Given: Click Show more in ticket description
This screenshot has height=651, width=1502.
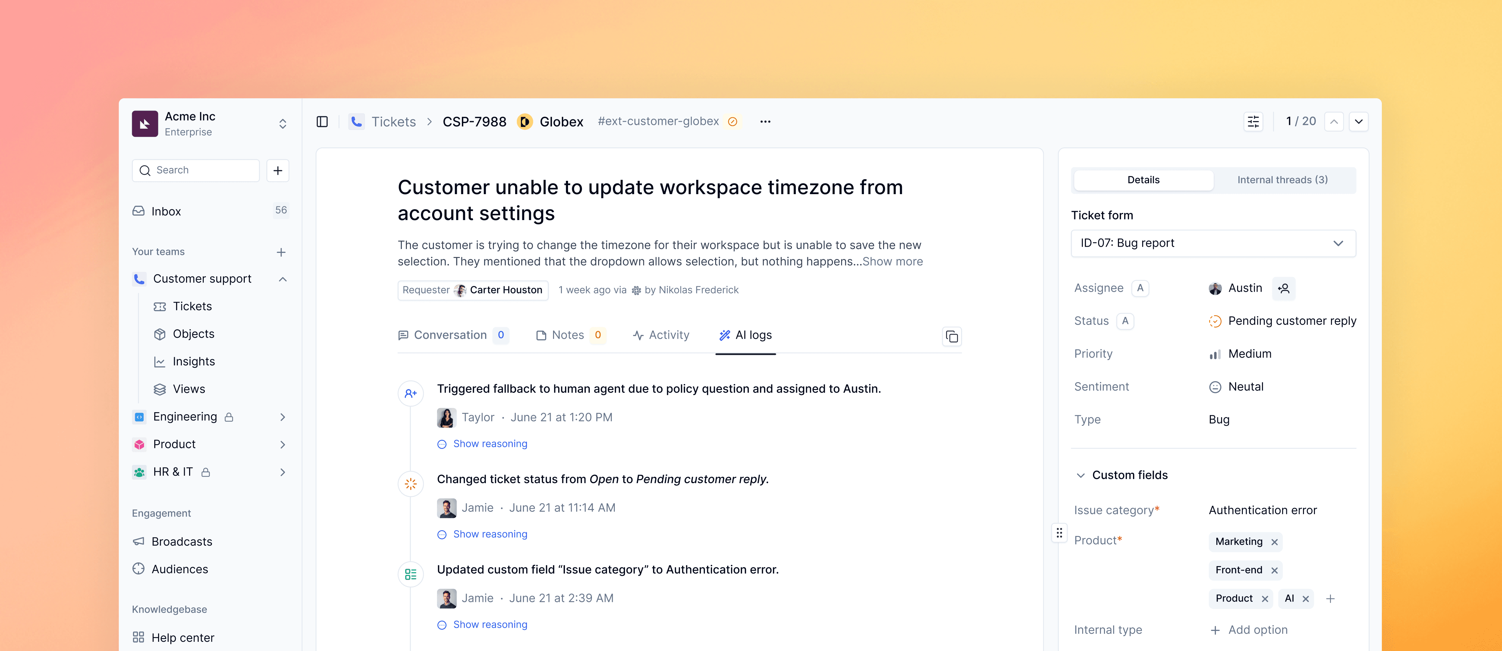Looking at the screenshot, I should [x=892, y=262].
